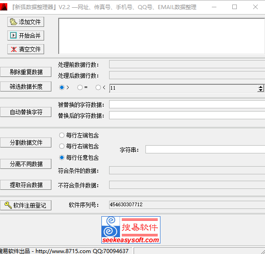Viewport: 265px width, 254px height.
Task: Choose the 每行左端包含 option
Action: point(62,135)
